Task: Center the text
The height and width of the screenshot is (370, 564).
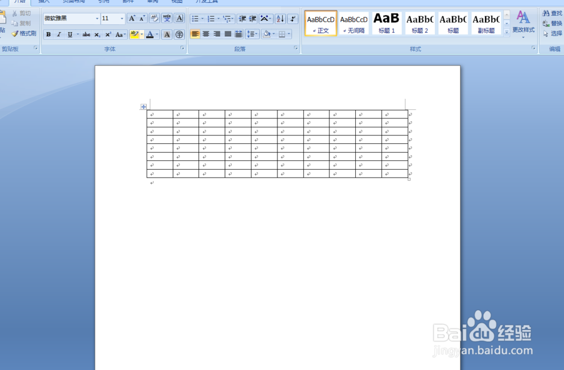Action: tap(206, 34)
